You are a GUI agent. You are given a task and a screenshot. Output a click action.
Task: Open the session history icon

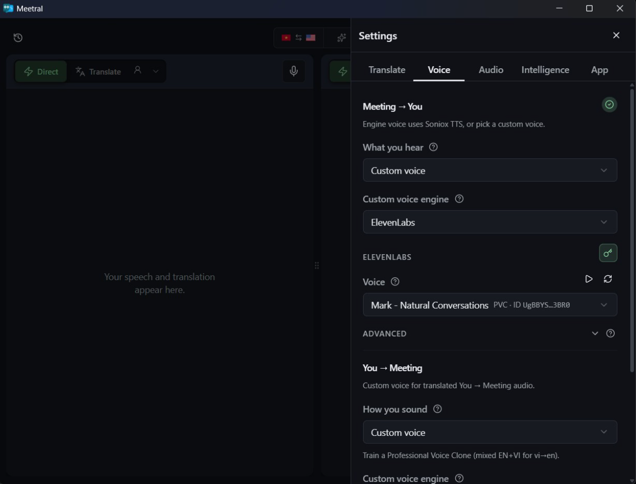click(18, 38)
